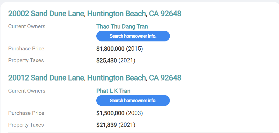279x133 pixels.
Task: Click the $21,839 property taxes value
Action: click(x=107, y=125)
